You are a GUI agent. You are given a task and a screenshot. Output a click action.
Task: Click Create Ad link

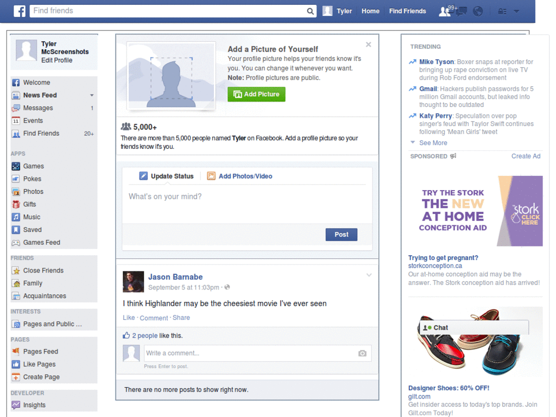point(526,156)
